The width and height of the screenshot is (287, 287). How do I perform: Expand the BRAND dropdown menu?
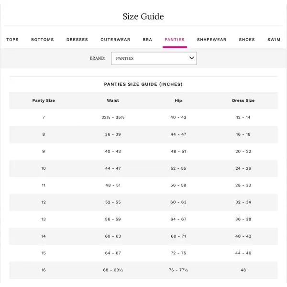pyautogui.click(x=154, y=58)
